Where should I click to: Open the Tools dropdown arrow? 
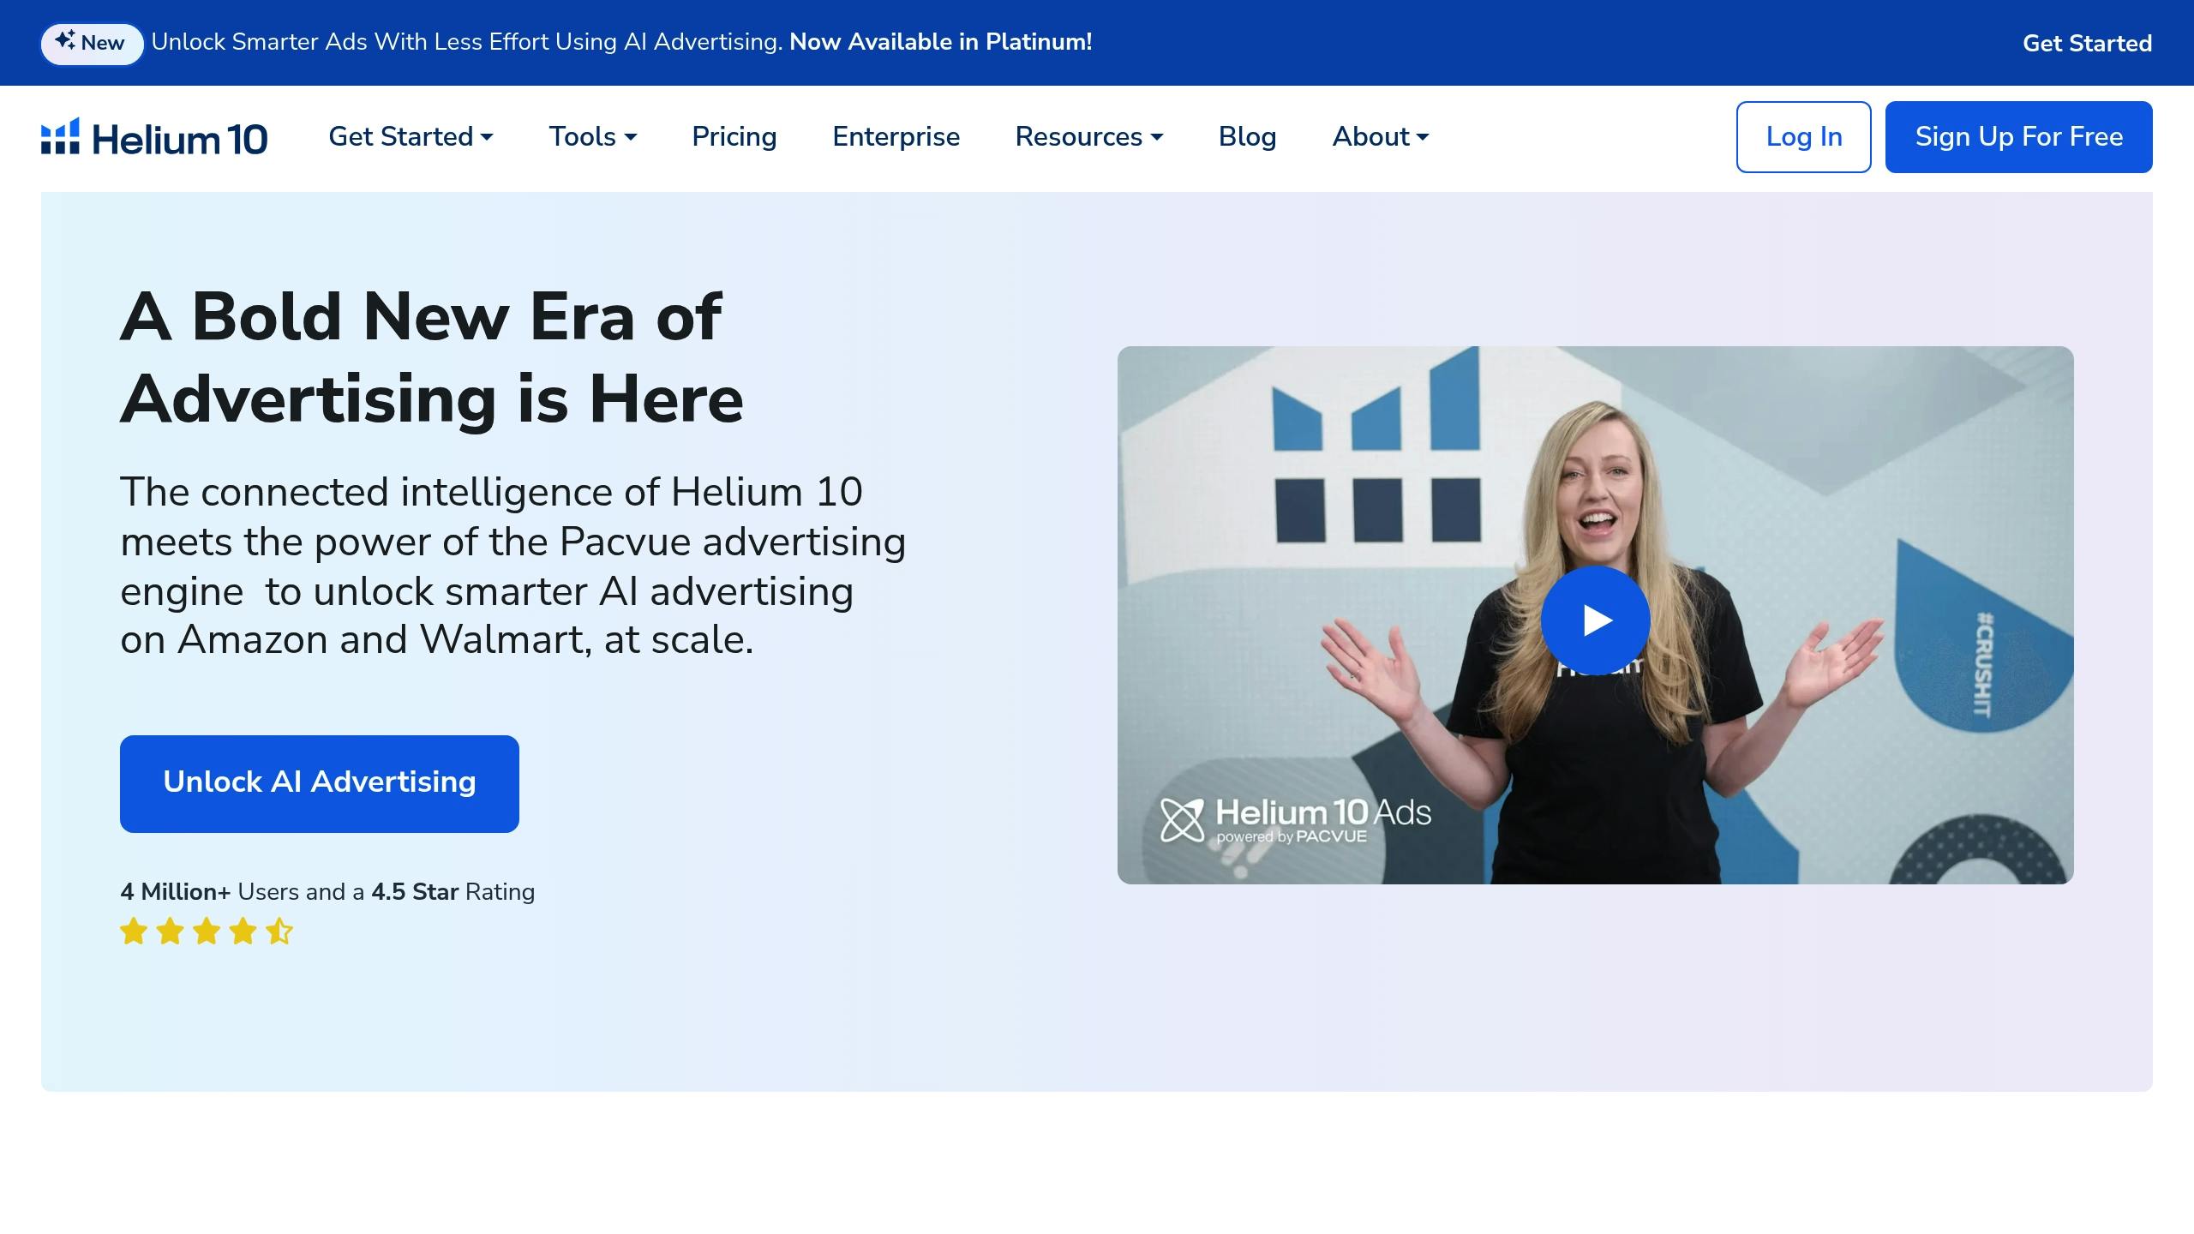tap(631, 137)
